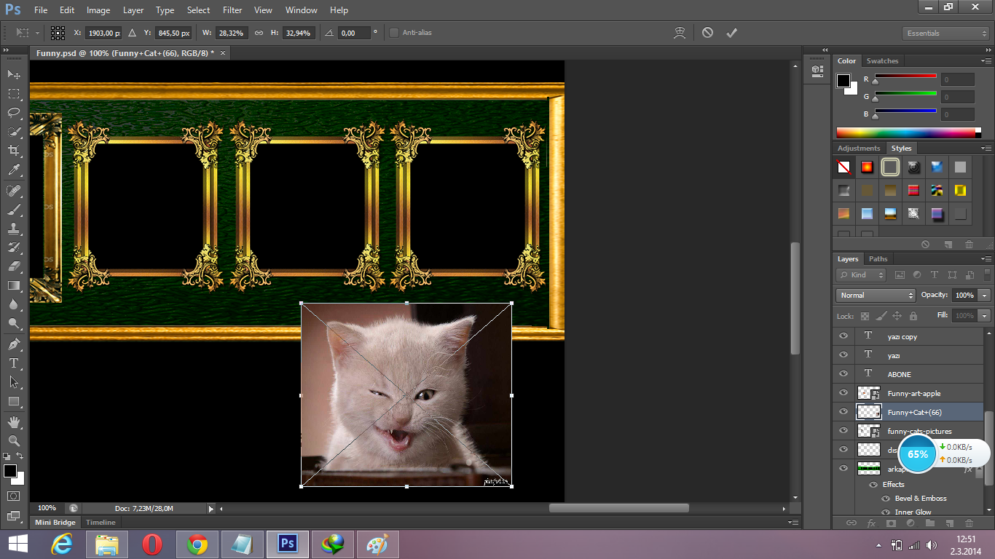Select the Hand tool

(14, 422)
